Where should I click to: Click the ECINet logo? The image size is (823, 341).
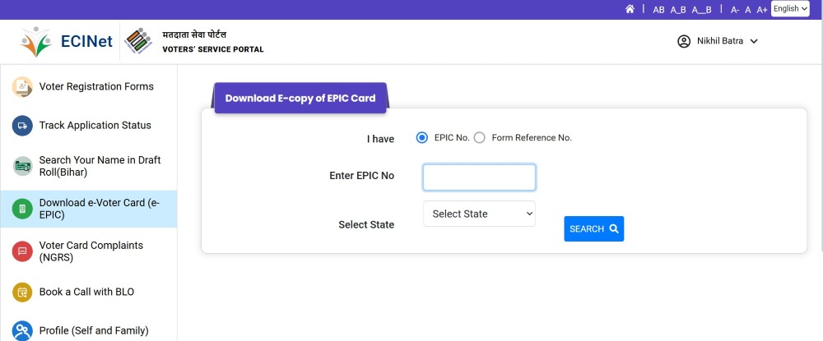(63, 42)
